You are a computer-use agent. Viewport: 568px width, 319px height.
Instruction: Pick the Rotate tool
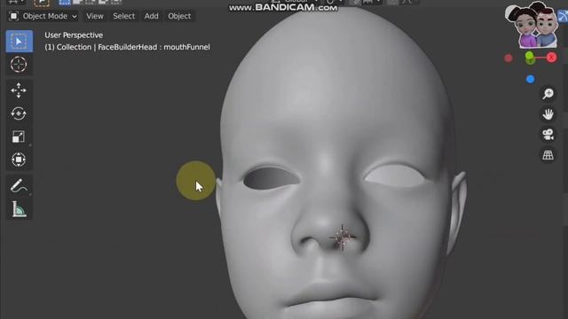19,113
